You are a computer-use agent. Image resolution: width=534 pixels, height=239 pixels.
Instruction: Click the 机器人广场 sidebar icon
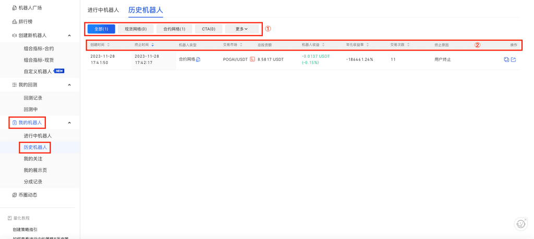coord(14,8)
